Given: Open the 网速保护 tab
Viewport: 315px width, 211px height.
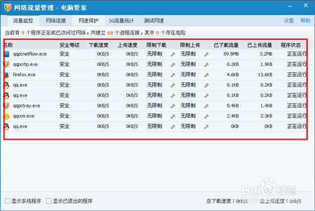Looking at the screenshot, I should coord(88,20).
